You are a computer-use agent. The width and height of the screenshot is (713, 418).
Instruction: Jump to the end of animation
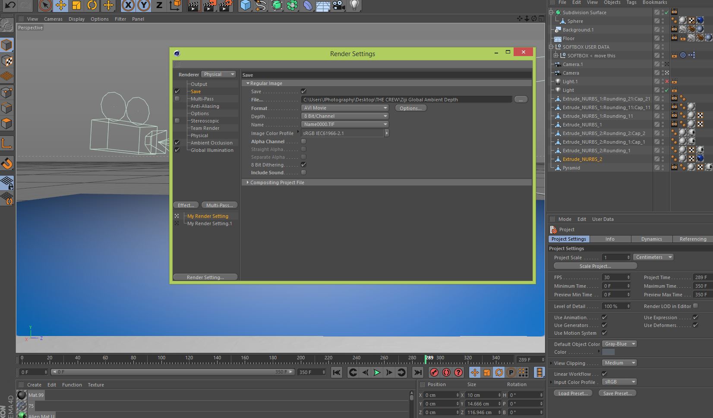point(417,372)
